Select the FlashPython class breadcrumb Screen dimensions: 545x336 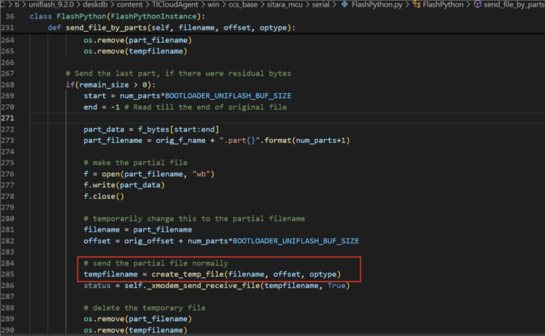(x=443, y=4)
